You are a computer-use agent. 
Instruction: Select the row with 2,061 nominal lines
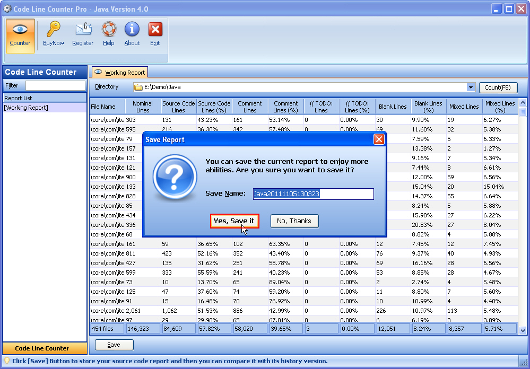pos(303,311)
